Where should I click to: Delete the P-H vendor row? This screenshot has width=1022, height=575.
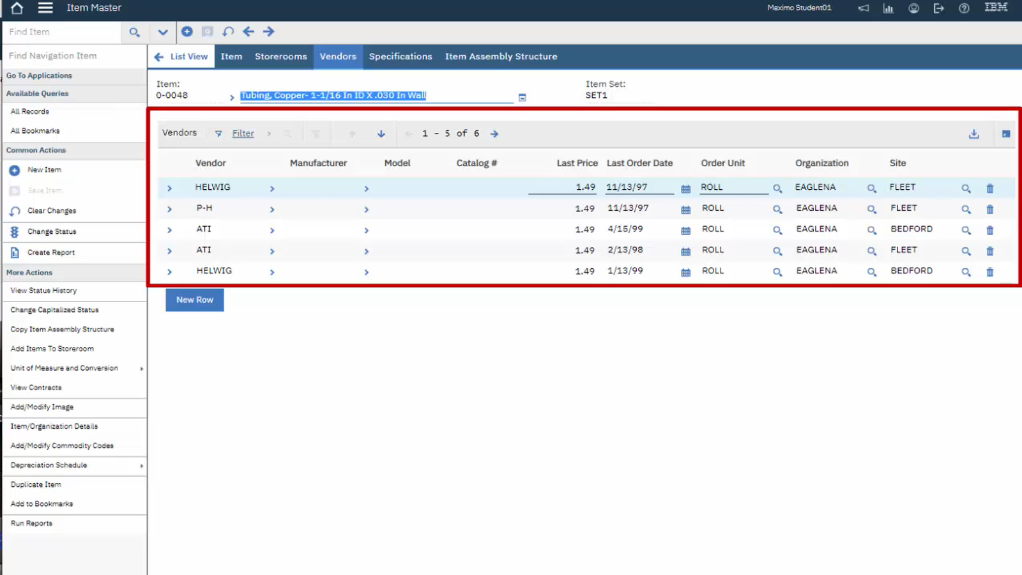pyautogui.click(x=989, y=209)
